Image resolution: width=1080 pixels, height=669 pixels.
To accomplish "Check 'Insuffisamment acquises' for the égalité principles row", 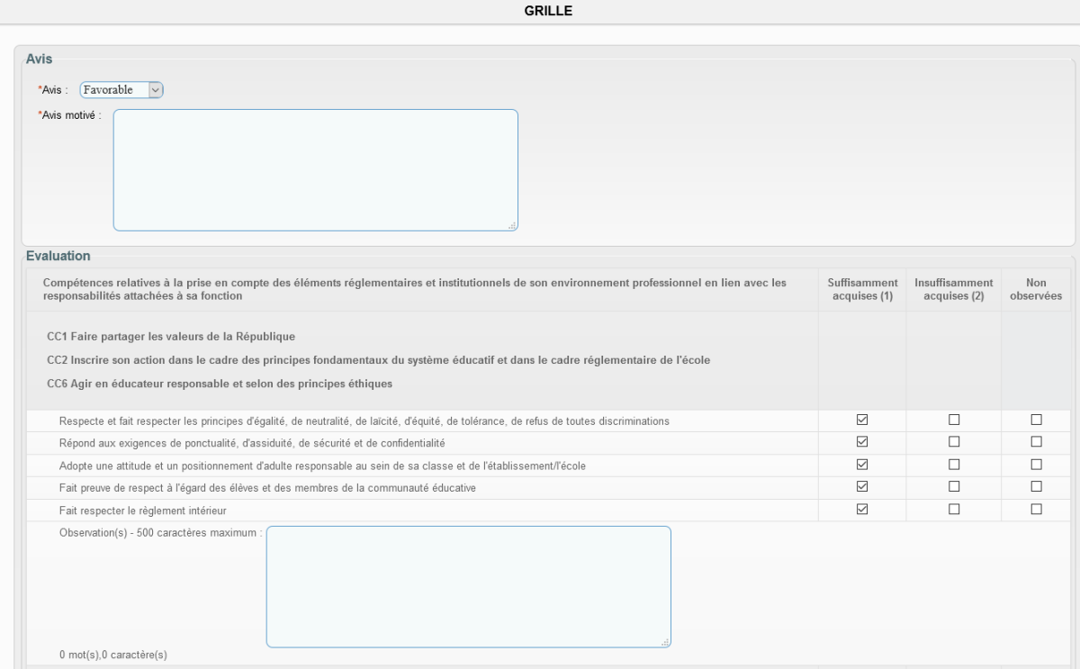I will [954, 420].
